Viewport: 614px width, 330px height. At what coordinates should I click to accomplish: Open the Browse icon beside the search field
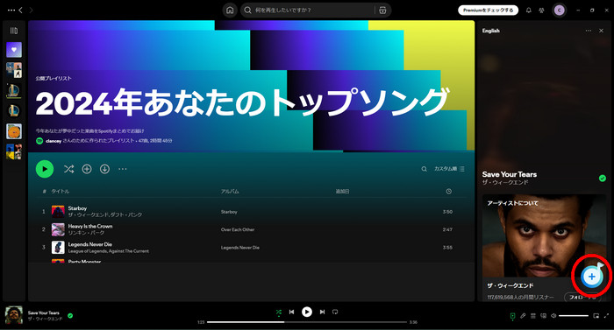point(382,11)
